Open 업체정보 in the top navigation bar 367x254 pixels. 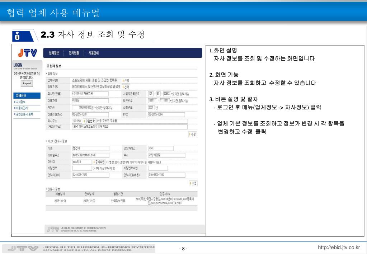tap(54, 53)
